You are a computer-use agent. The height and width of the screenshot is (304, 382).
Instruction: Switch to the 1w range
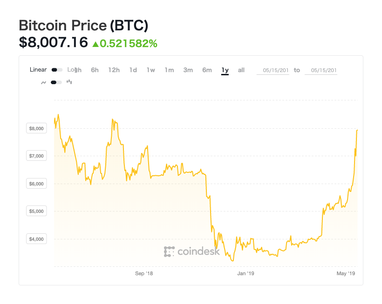pyautogui.click(x=151, y=70)
